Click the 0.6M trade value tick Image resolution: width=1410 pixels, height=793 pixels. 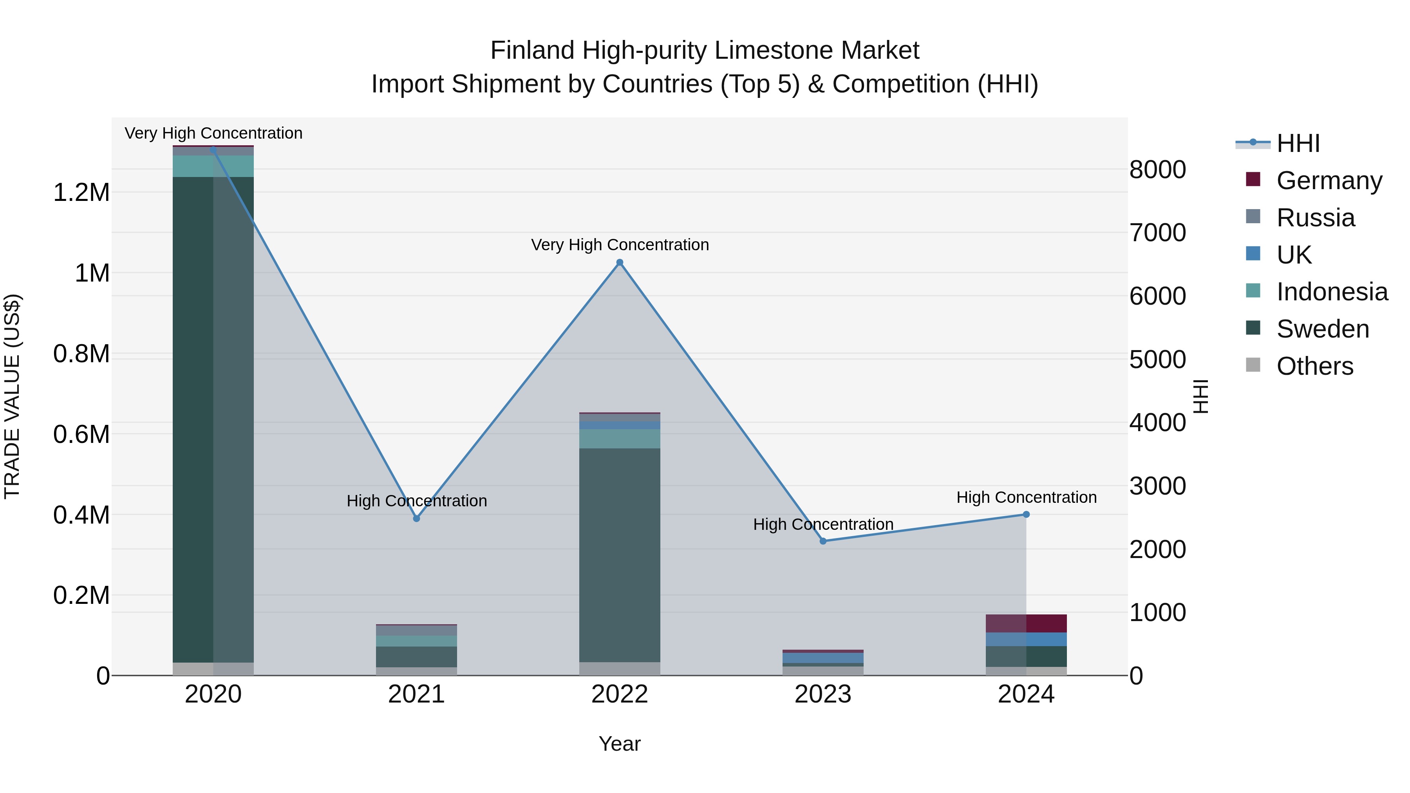point(81,435)
